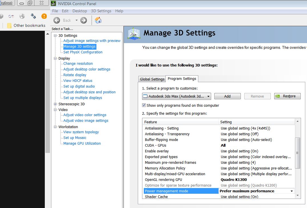Image resolution: width=307 pixels, height=208 pixels.
Task: Collapse the Workstation tree node
Action: click(55, 127)
